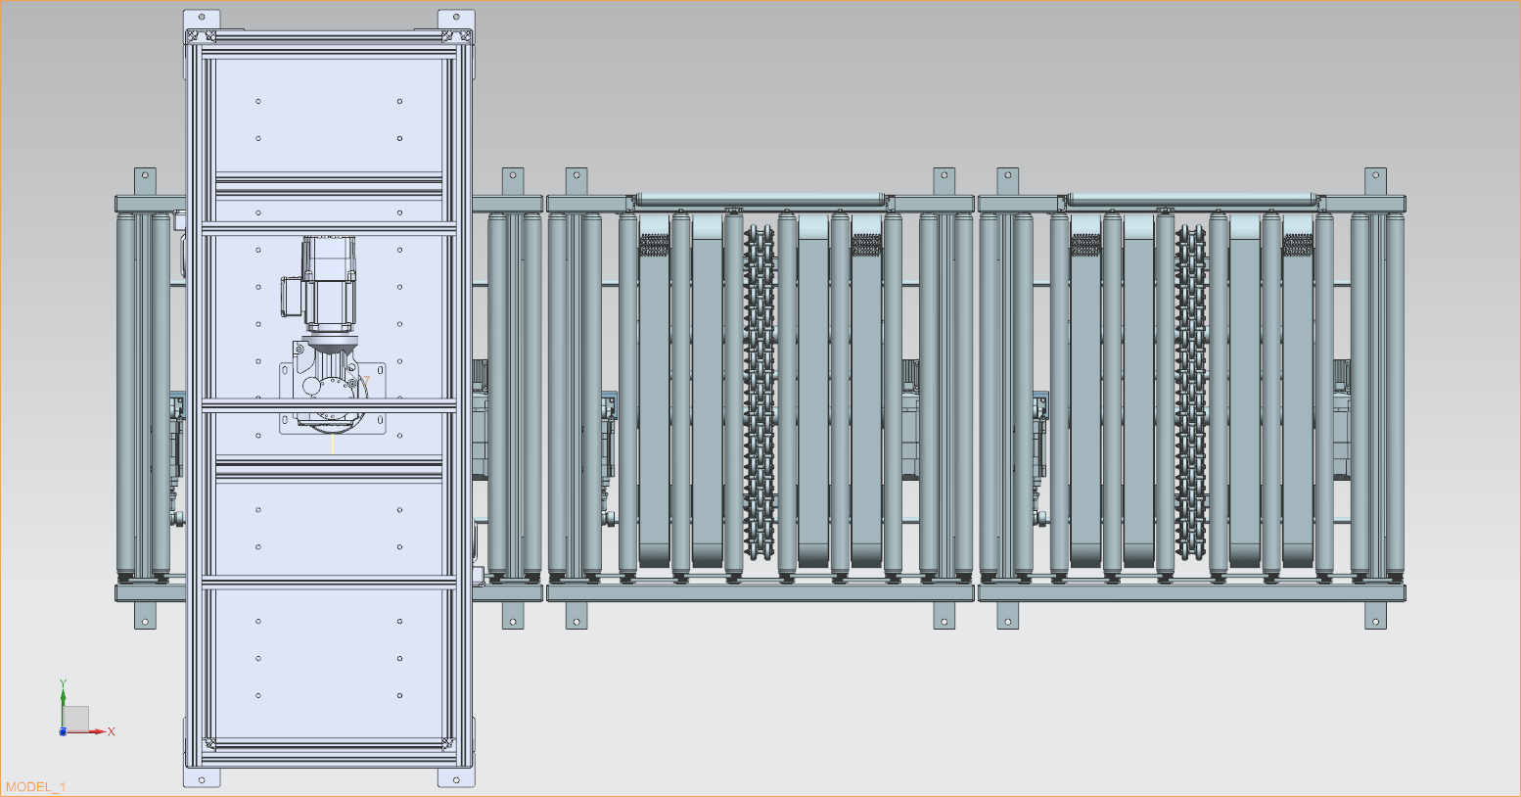
Task: Select the sprocket chain column in the right conveyor
Action: tap(1191, 394)
